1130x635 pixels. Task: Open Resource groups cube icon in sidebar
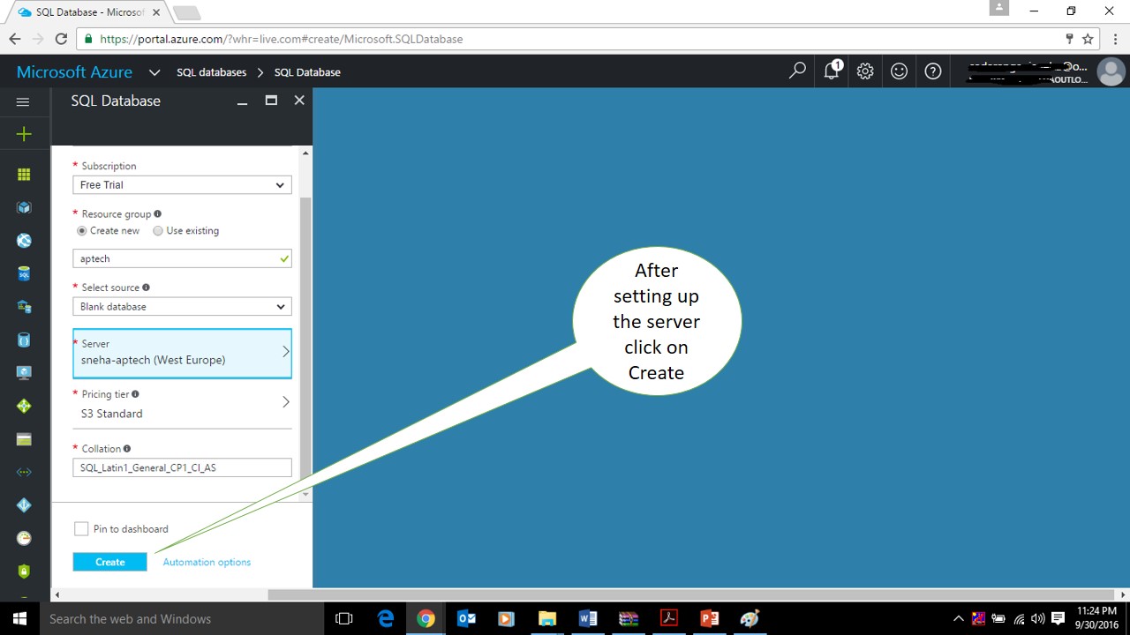[24, 207]
